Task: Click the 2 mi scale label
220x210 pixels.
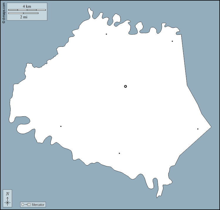Action: (x=23, y=17)
